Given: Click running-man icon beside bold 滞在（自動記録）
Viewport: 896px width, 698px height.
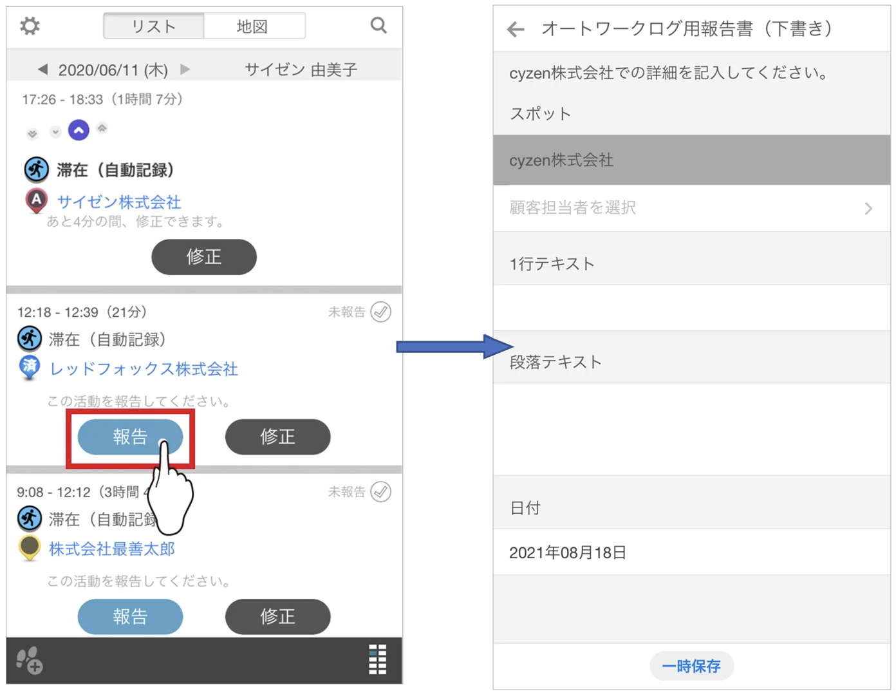Looking at the screenshot, I should point(37,169).
